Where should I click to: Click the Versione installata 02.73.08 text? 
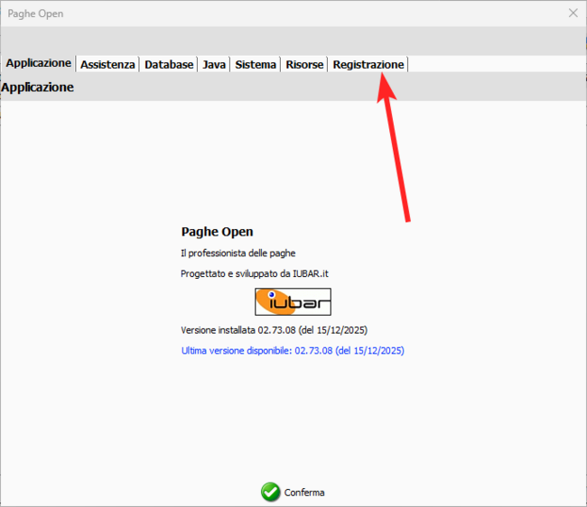(274, 329)
